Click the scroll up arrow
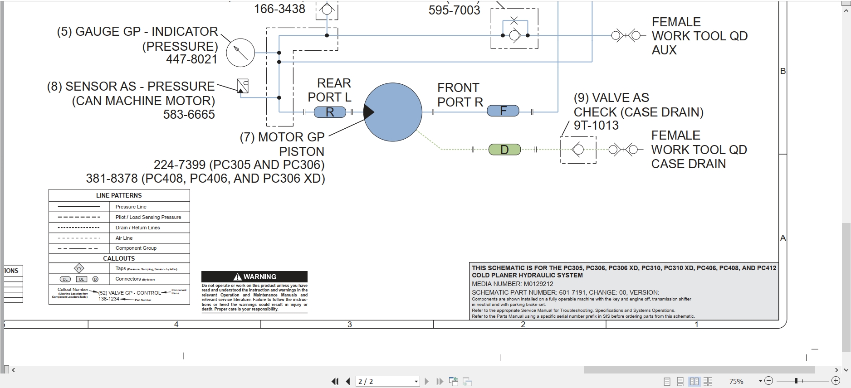 click(x=846, y=11)
